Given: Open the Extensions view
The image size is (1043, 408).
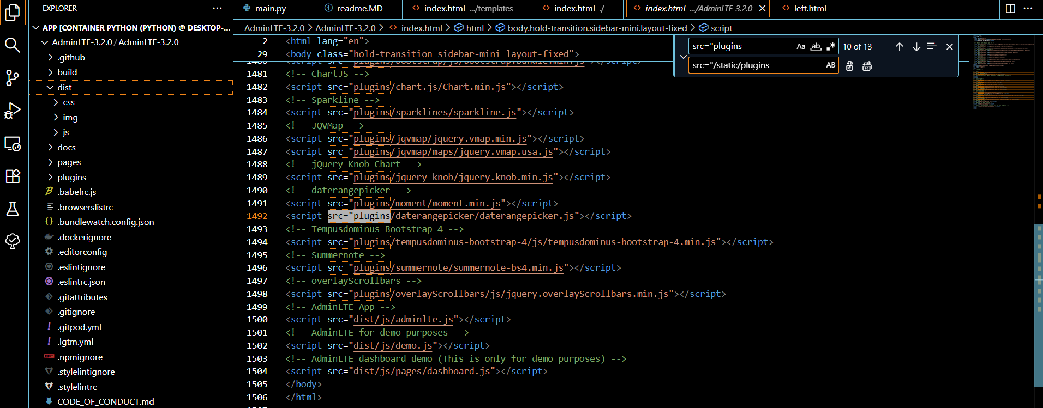Looking at the screenshot, I should (x=13, y=176).
